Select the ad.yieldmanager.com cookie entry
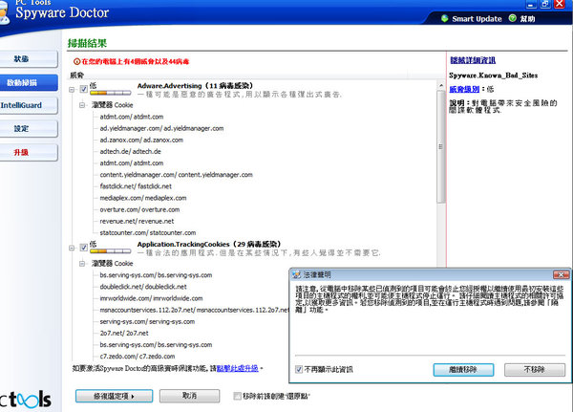Image resolution: width=573 pixels, height=412 pixels. 161,128
